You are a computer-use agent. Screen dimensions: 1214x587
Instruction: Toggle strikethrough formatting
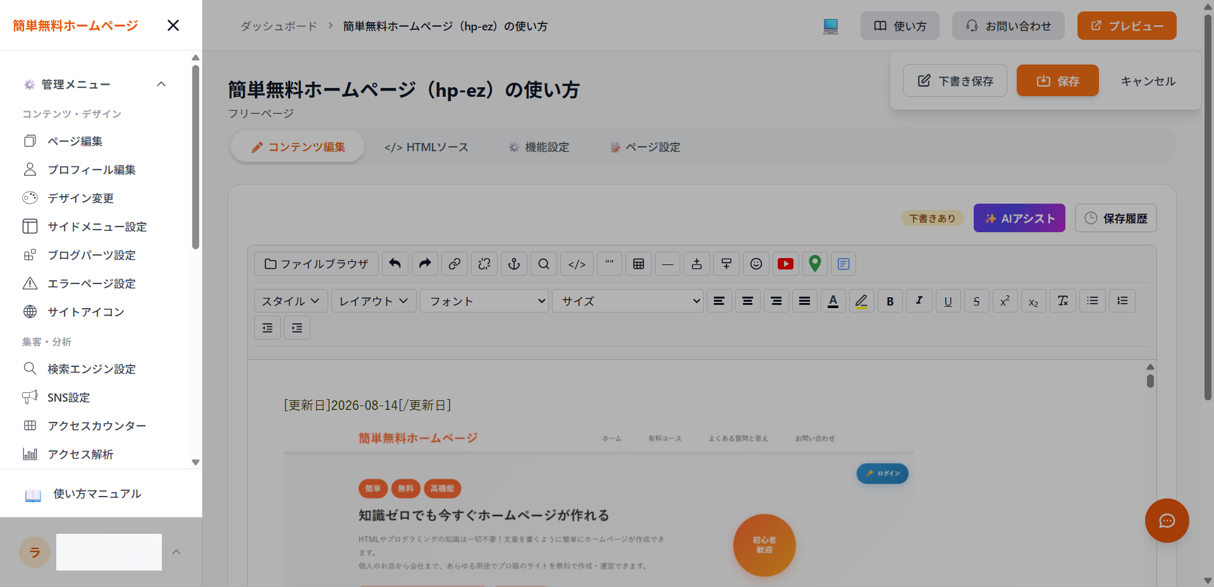tap(977, 301)
